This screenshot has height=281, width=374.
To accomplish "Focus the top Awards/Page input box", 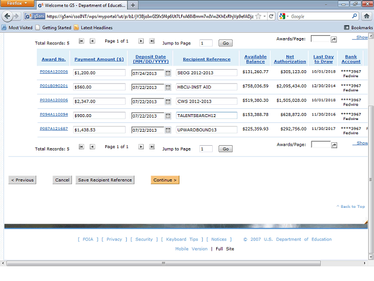I will coord(321,39).
